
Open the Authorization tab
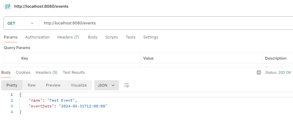pos(37,37)
